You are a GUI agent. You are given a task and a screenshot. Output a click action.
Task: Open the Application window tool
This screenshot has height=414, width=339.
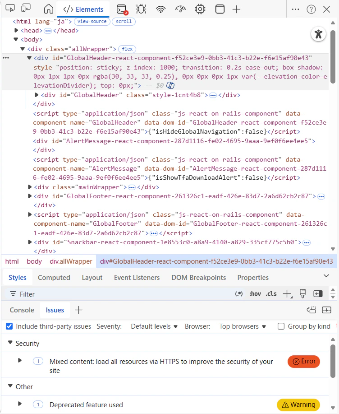[x=220, y=9]
